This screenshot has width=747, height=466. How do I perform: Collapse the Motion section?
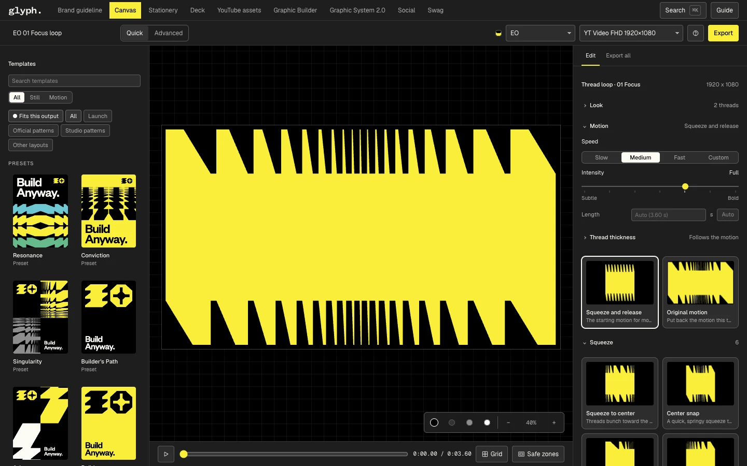click(660, 126)
